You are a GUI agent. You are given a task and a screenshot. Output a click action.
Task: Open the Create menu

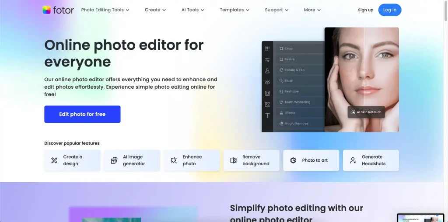pos(155,10)
